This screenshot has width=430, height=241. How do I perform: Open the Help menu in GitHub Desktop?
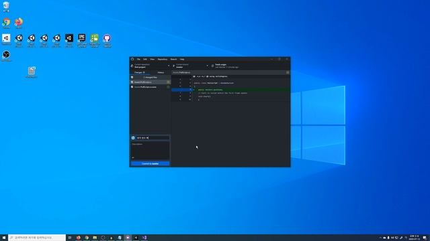(x=182, y=60)
